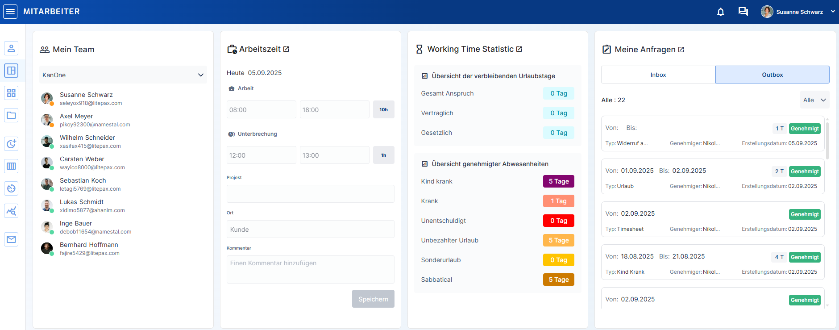Open Meine Anfragen external link icon

[x=681, y=50]
